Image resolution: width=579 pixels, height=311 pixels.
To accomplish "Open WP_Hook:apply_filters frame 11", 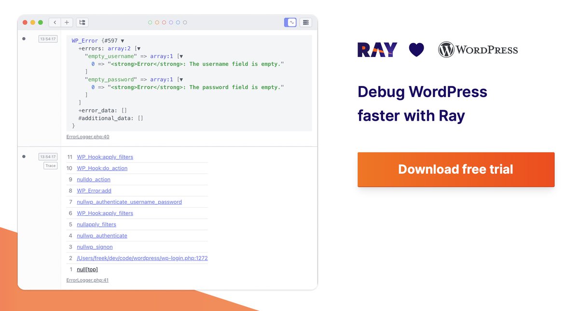I will point(105,157).
